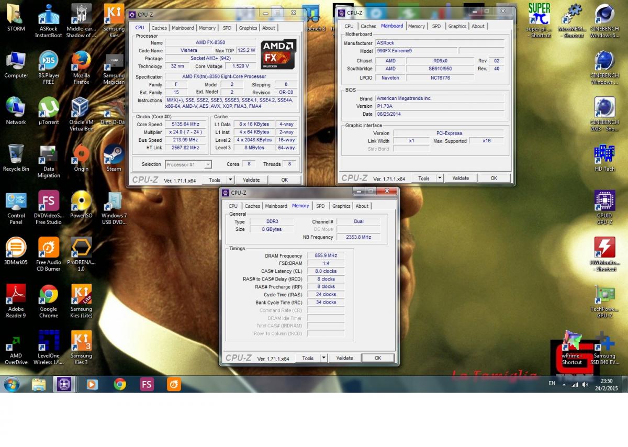Click Validate in the CPU window
The image size is (628, 447).
tap(251, 180)
